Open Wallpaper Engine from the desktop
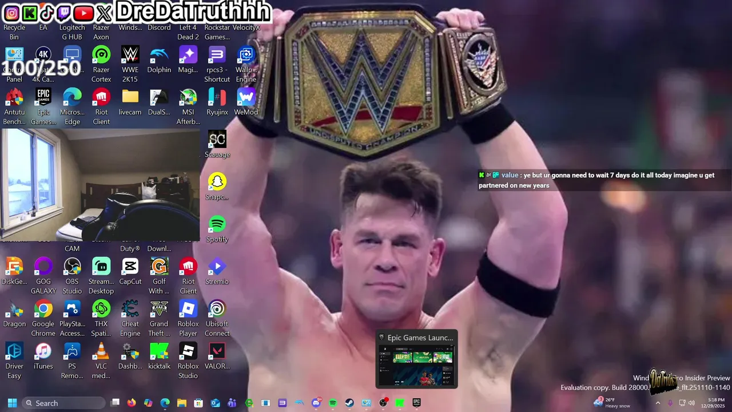The image size is (732, 412). tap(246, 64)
